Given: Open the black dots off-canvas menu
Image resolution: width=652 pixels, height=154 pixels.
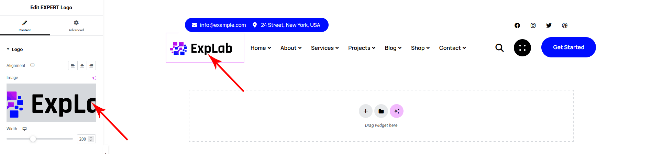Looking at the screenshot, I should [x=522, y=48].
